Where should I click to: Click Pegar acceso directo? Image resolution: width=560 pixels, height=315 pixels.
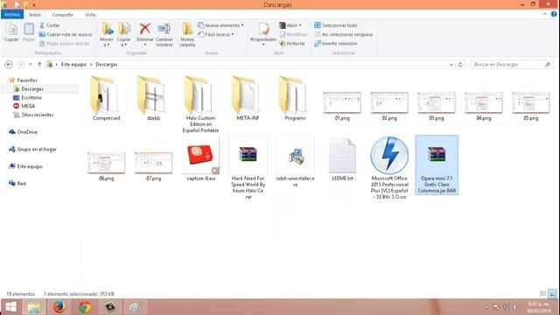coord(64,44)
